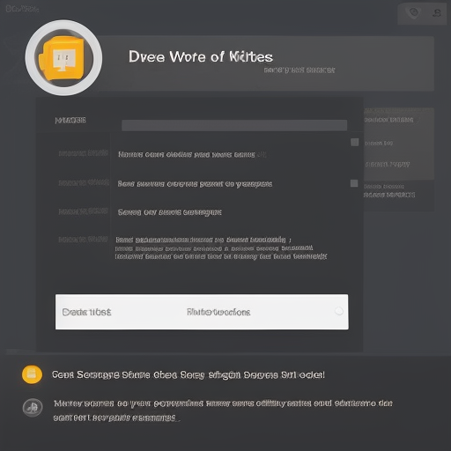The image size is (451, 451).
Task: Click the middle text in white bar
Action: (x=218, y=312)
